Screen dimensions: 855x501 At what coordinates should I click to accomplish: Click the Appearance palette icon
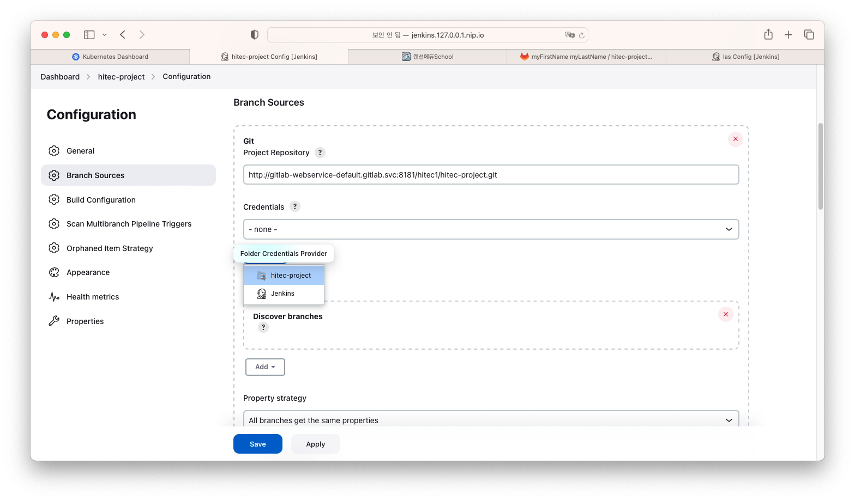[x=54, y=272]
